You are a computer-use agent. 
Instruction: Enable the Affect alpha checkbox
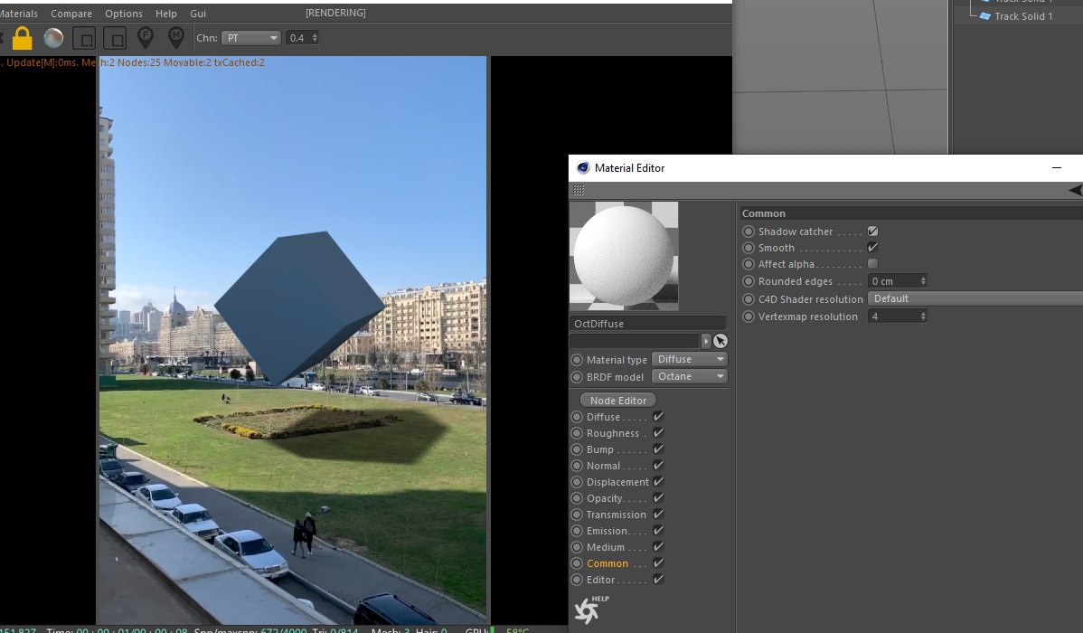coord(873,264)
